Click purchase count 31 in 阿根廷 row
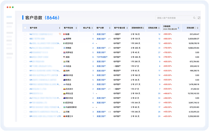The width and height of the screenshot is (209, 131). [159, 48]
